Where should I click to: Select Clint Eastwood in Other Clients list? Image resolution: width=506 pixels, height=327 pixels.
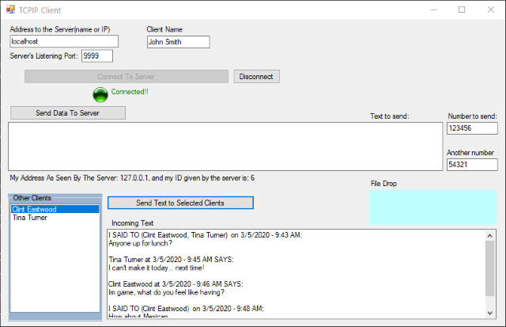55,209
